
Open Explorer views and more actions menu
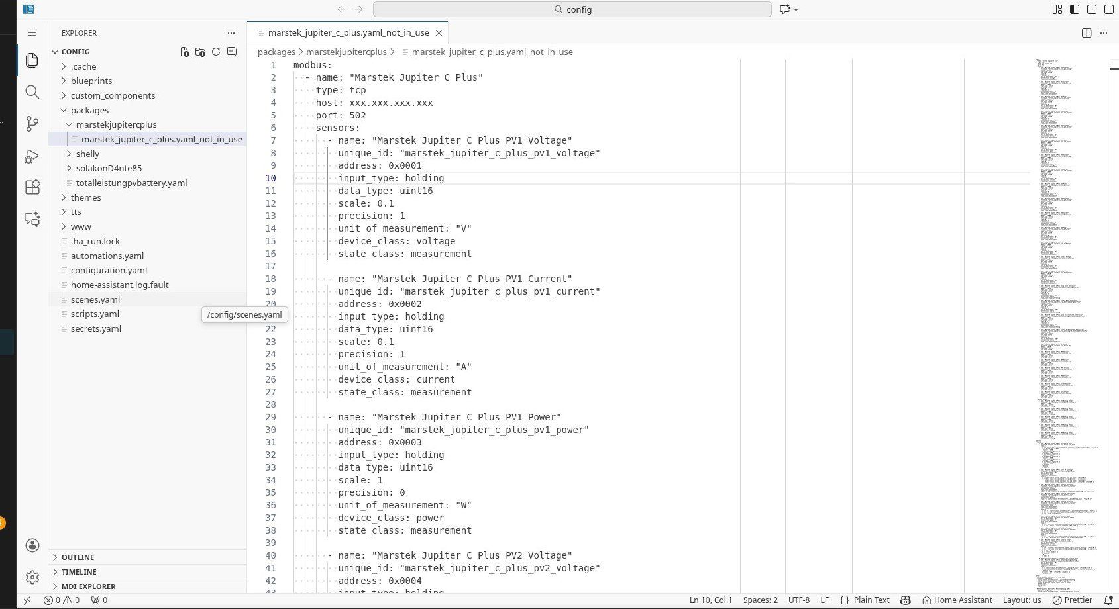click(x=231, y=32)
